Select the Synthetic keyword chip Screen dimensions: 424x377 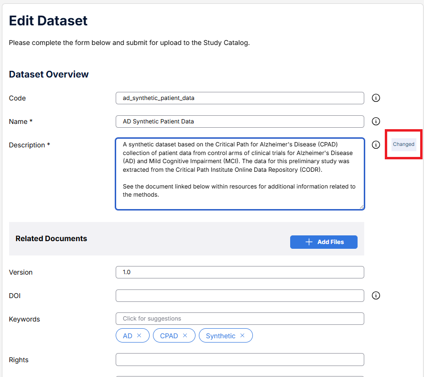pos(220,336)
